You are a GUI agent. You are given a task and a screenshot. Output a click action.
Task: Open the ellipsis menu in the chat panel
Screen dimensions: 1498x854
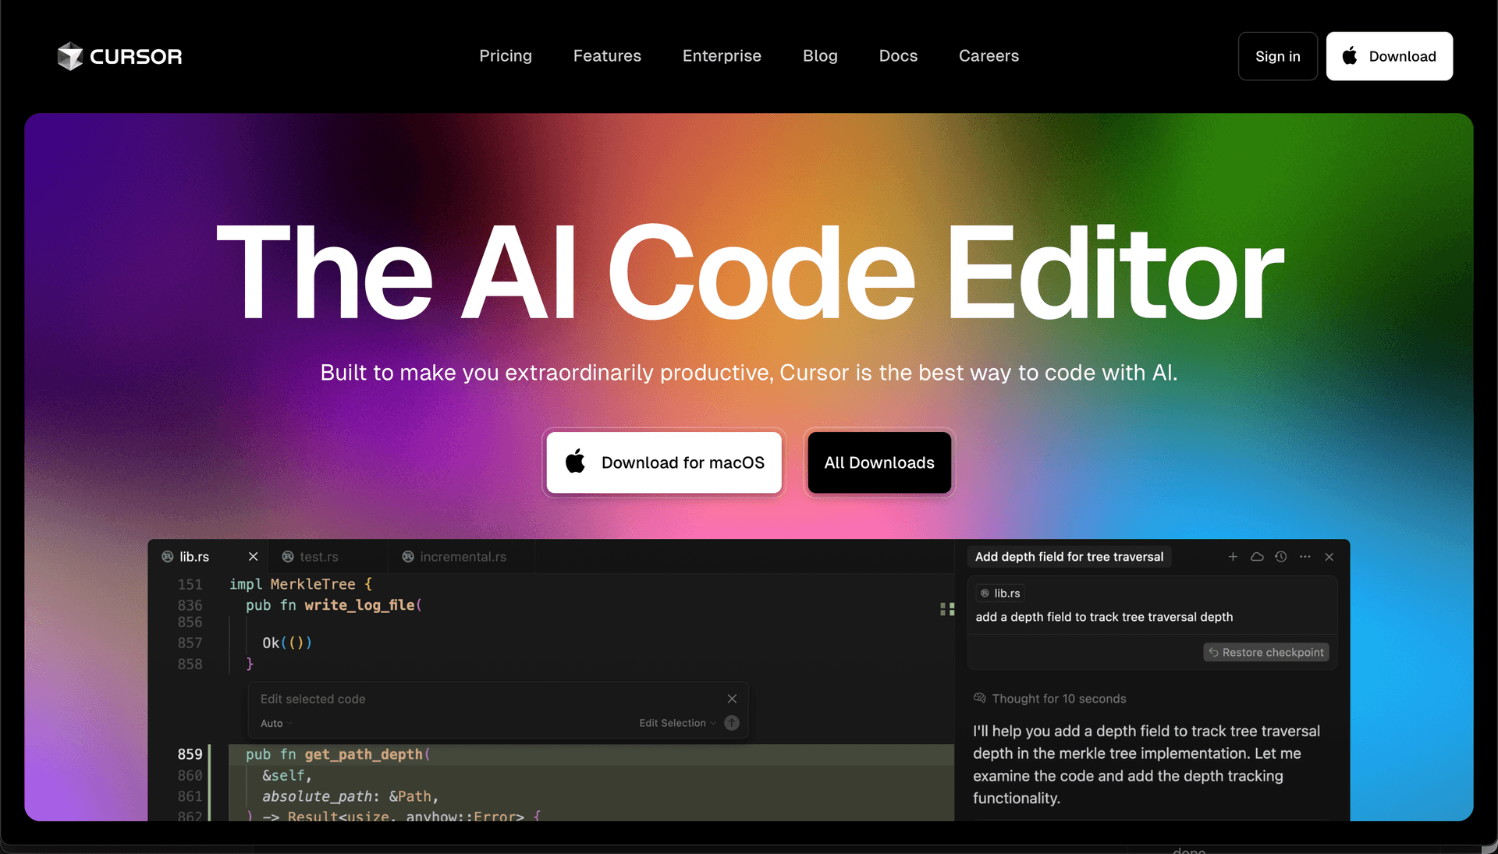(1305, 557)
